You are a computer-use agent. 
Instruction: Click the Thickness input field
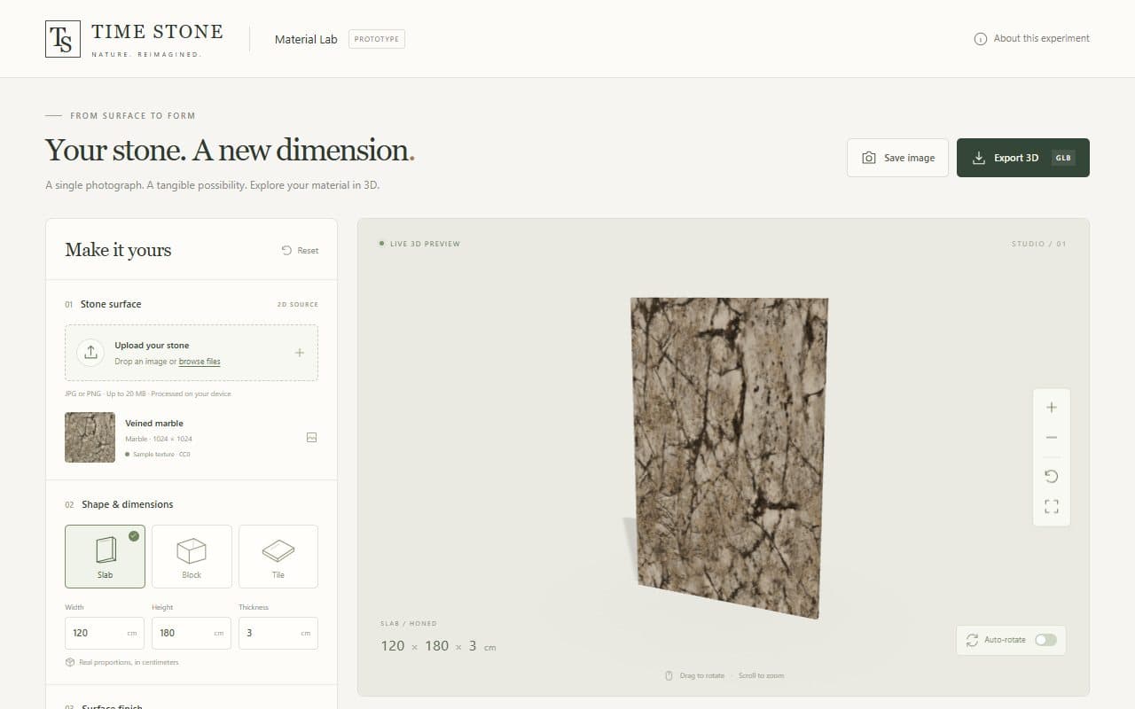[278, 634]
